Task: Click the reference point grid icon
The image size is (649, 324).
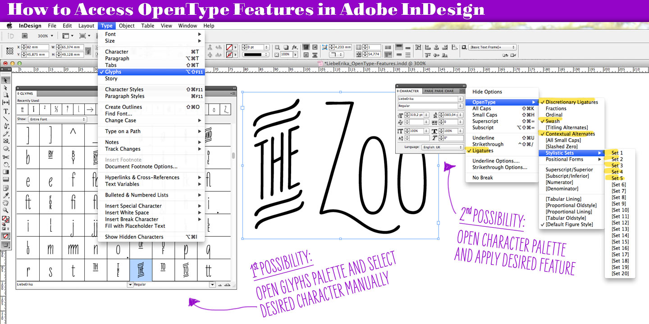Action: tap(9, 51)
